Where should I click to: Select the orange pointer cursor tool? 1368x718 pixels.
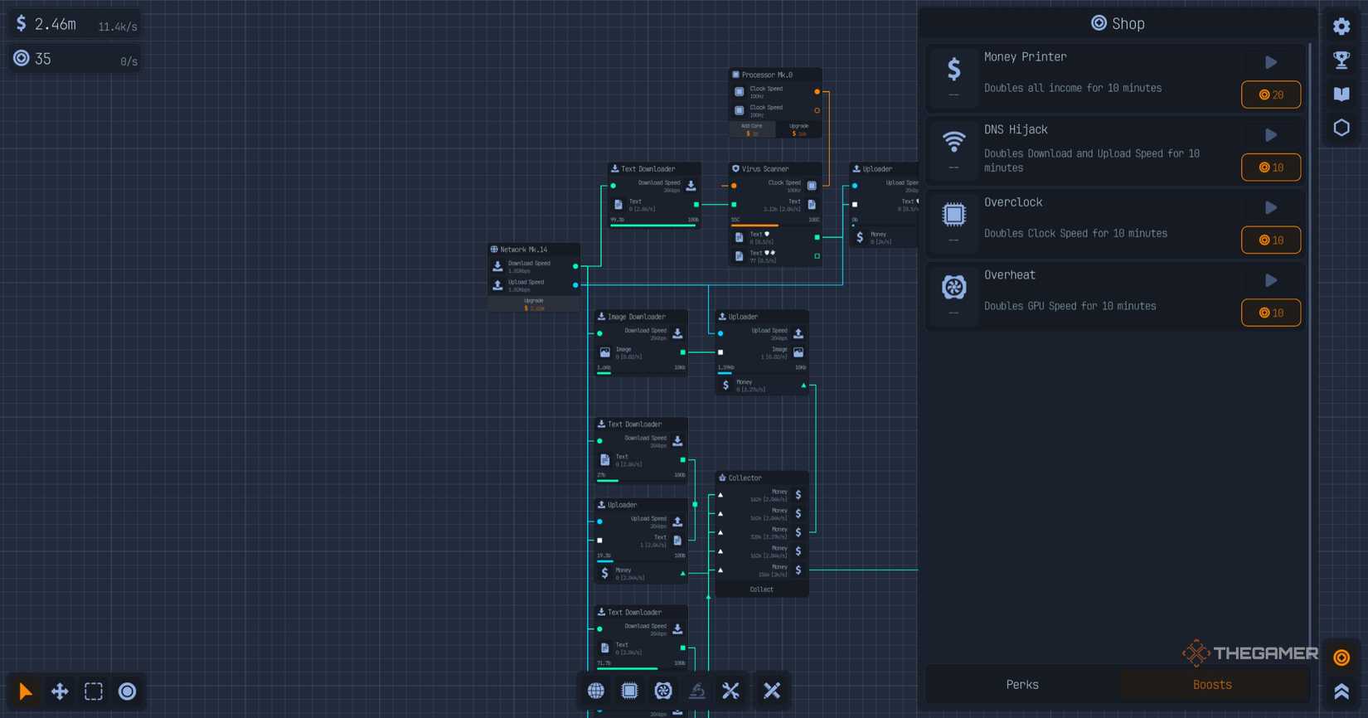[x=26, y=691]
